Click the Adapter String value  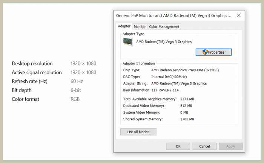click(179, 83)
